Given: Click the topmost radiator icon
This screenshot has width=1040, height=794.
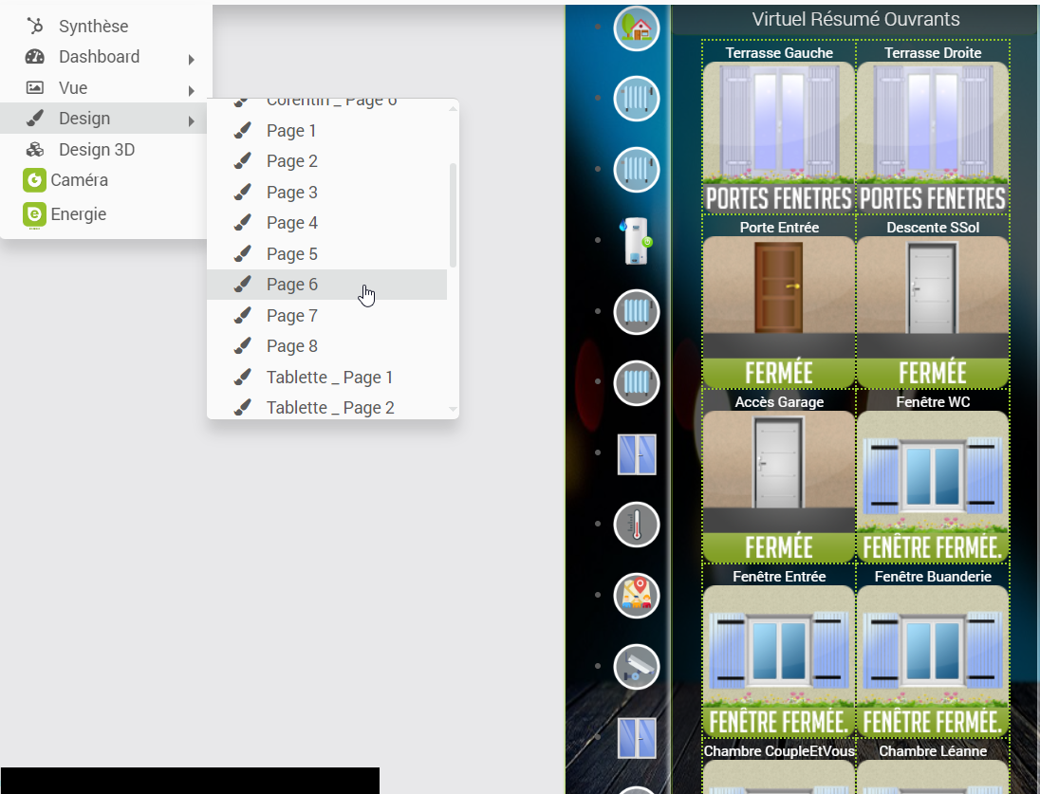Looking at the screenshot, I should 636,99.
